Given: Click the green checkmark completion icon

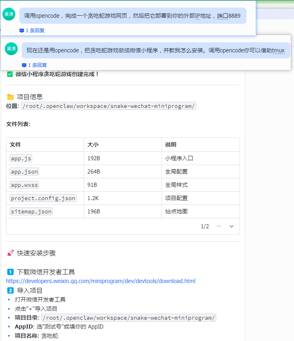Looking at the screenshot, I should [10, 74].
